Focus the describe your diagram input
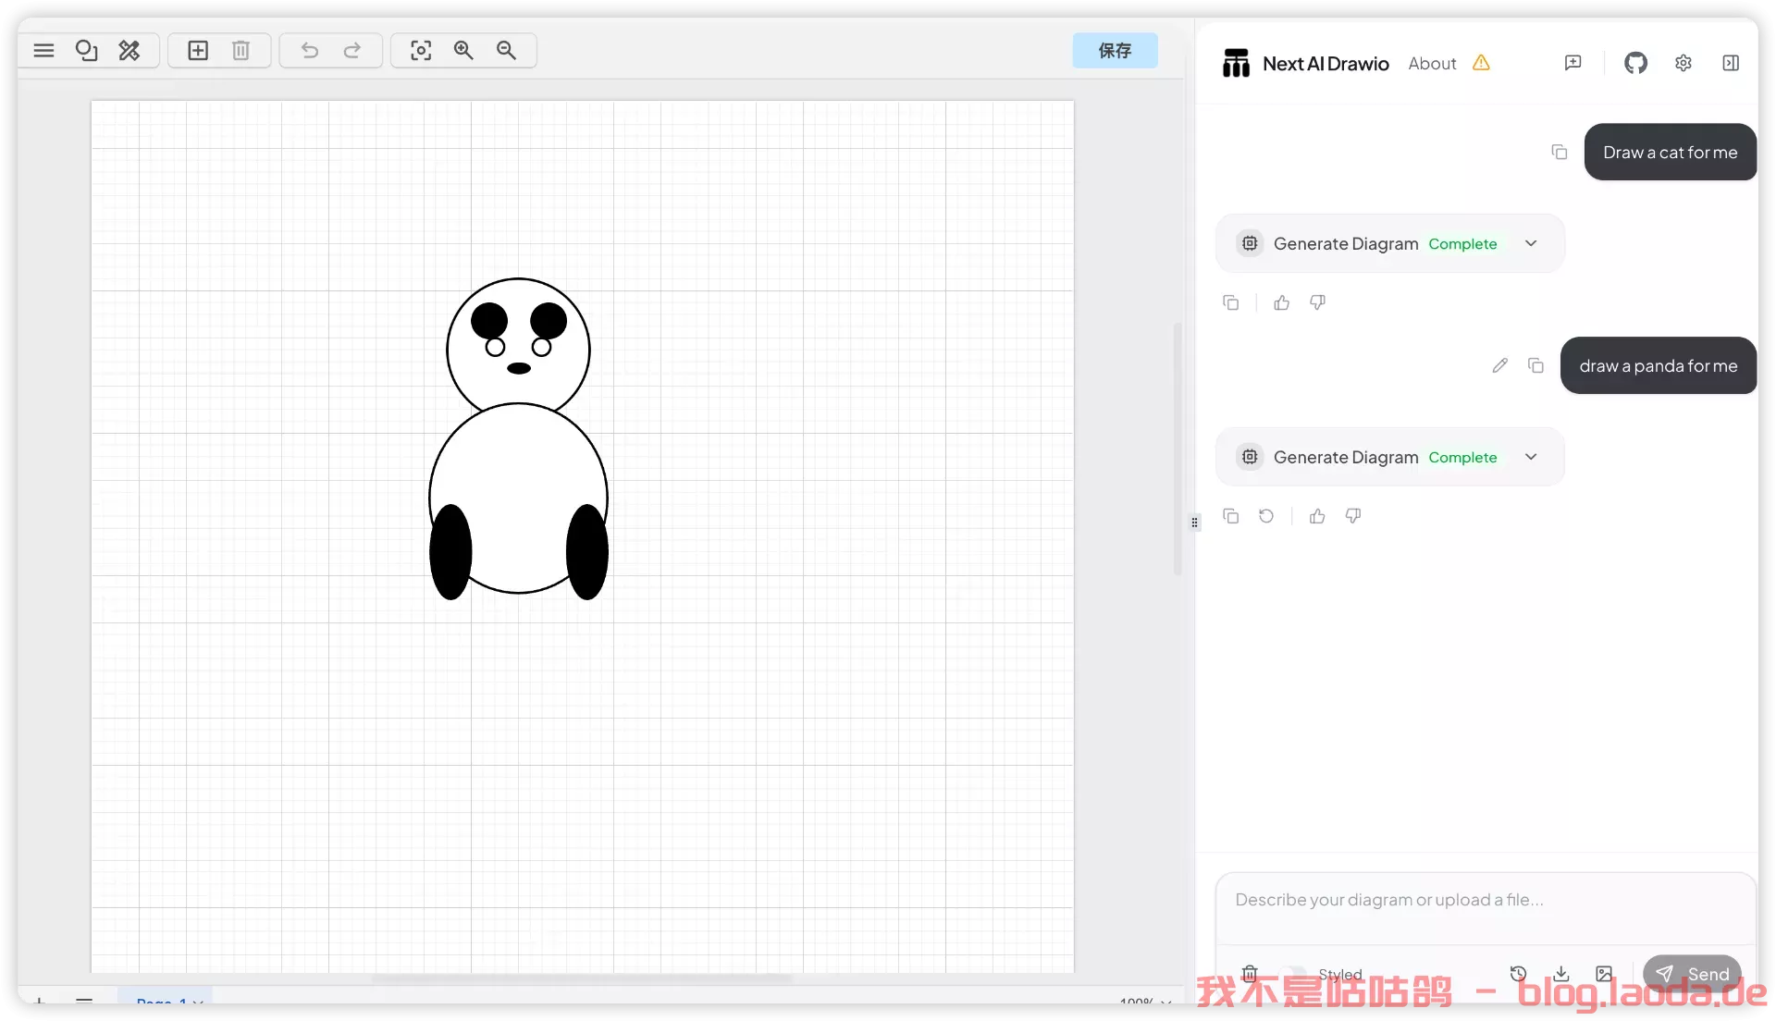Image resolution: width=1776 pixels, height=1021 pixels. tap(1484, 900)
